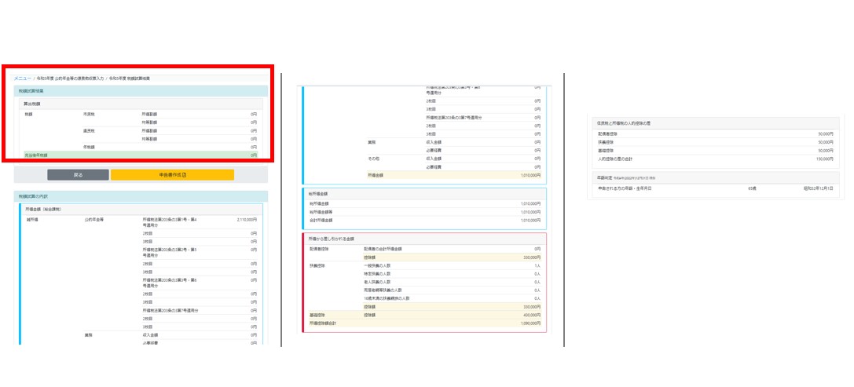Select the 年齢判定 panel heading
The height and width of the screenshot is (387, 854).
pyautogui.click(x=603, y=177)
